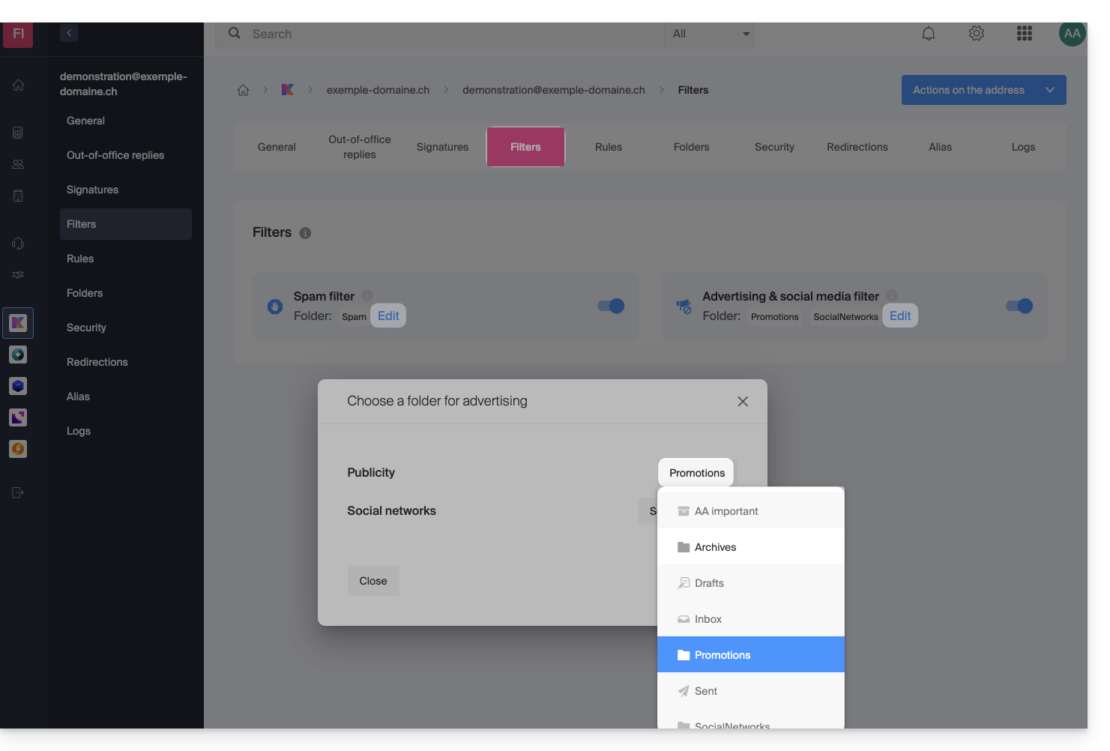
Task: Open the settings gear icon
Action: coord(976,34)
